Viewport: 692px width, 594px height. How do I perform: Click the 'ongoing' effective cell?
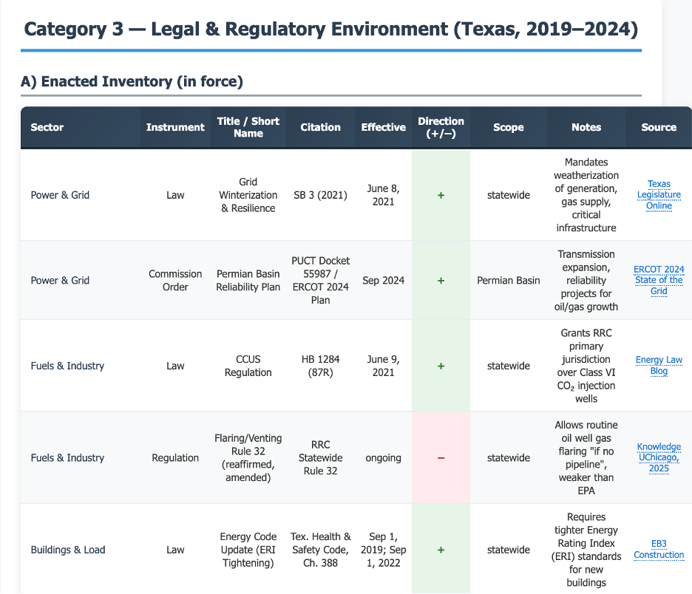tap(383, 458)
